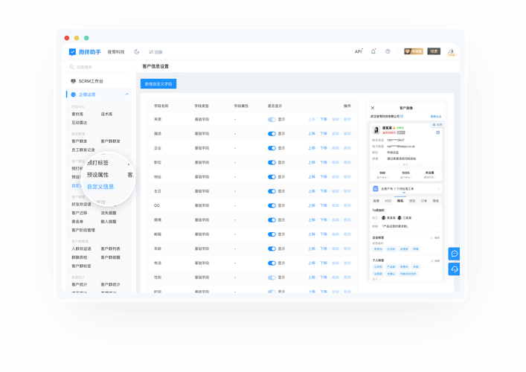Toggle display switch for the 来源 field
Image resolution: width=526 pixels, height=372 pixels.
click(x=272, y=120)
